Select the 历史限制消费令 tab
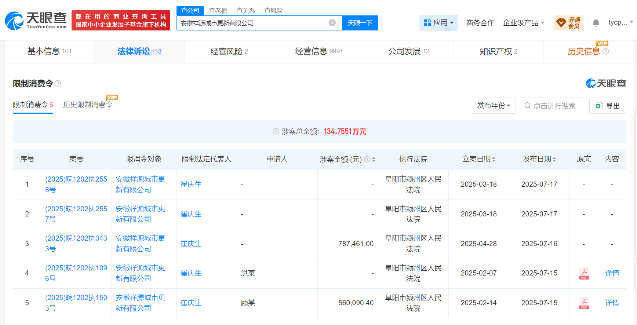This screenshot has height=325, width=637. pos(87,105)
